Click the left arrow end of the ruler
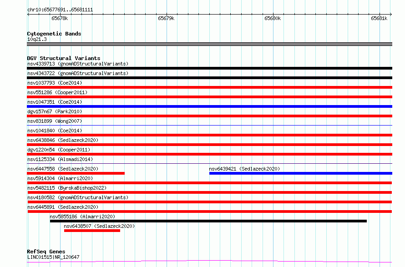Viewport: 405px width, 267px height. [x=28, y=15]
